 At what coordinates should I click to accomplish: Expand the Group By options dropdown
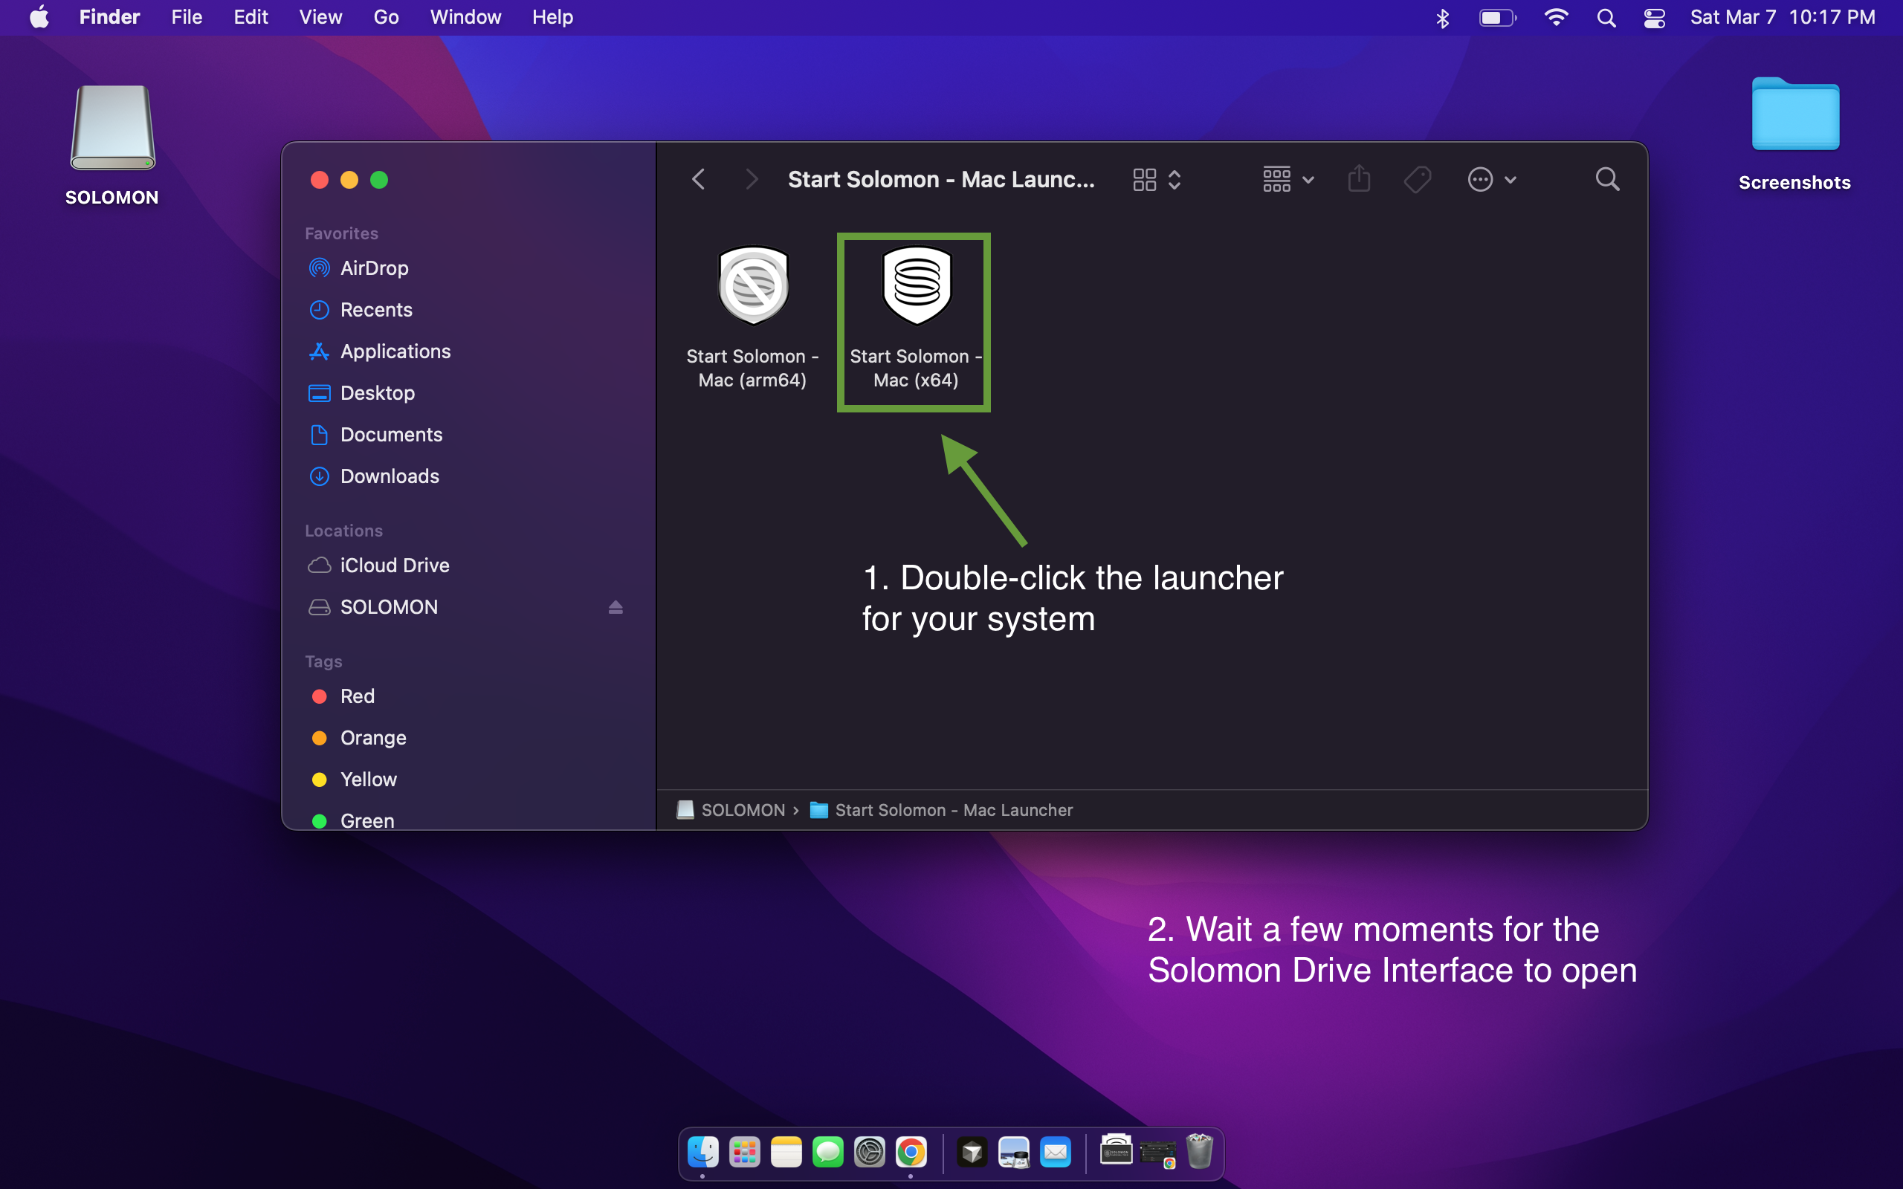click(1288, 179)
